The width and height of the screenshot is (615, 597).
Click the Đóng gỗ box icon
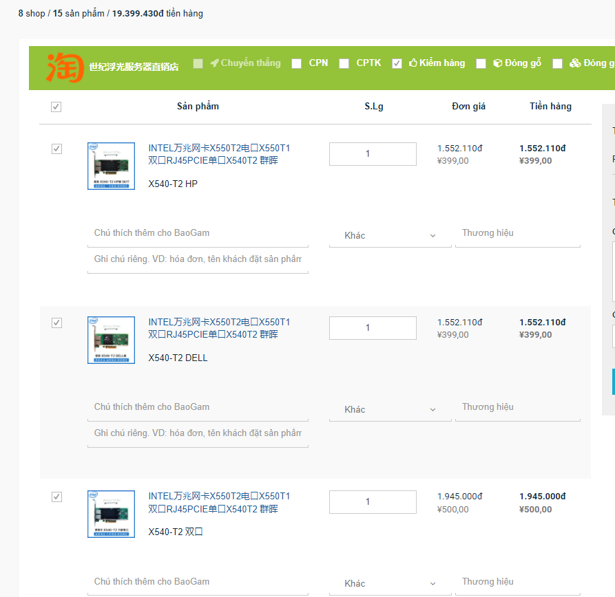pyautogui.click(x=497, y=63)
